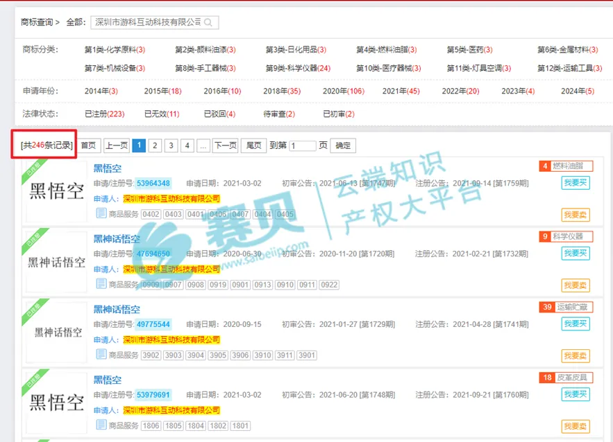Click the pagination ellipsis button
This screenshot has width=613, height=442.
pos(203,145)
